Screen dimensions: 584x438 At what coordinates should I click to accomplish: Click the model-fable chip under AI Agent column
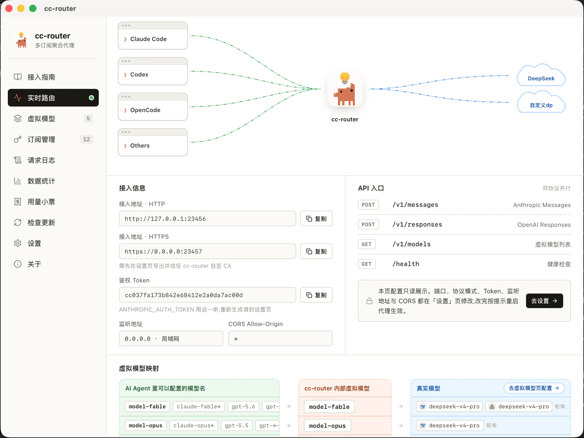pyautogui.click(x=147, y=407)
